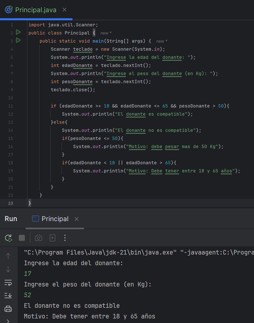Viewport: 254px width, 323px height.
Task: Click line number 11 in gutter
Action: (10, 106)
